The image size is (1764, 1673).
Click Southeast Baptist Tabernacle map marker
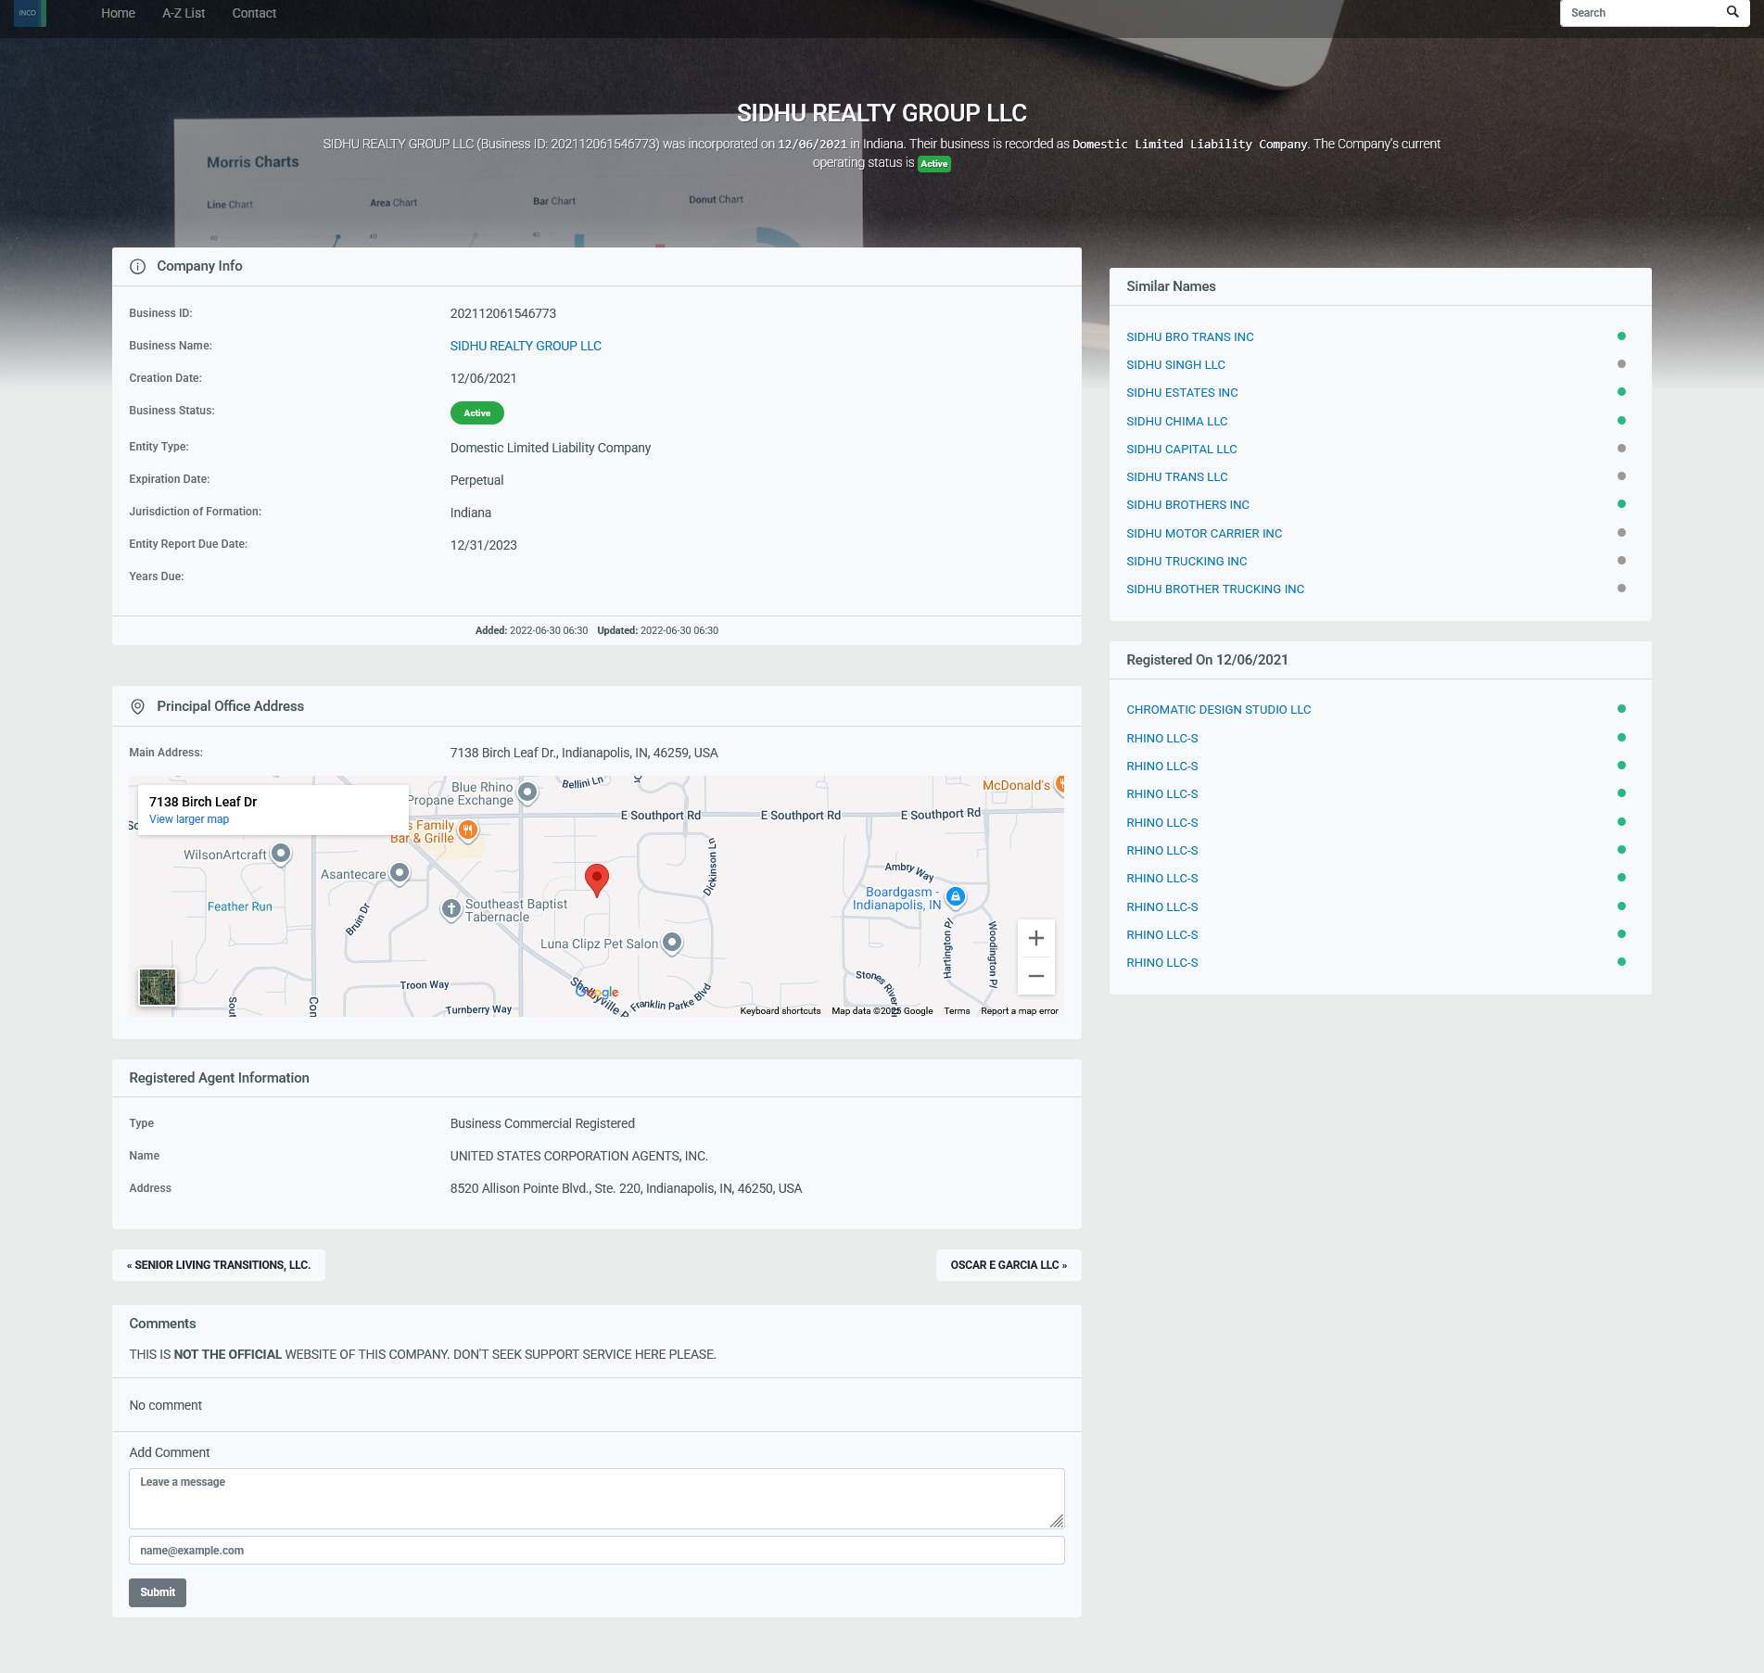tap(451, 909)
